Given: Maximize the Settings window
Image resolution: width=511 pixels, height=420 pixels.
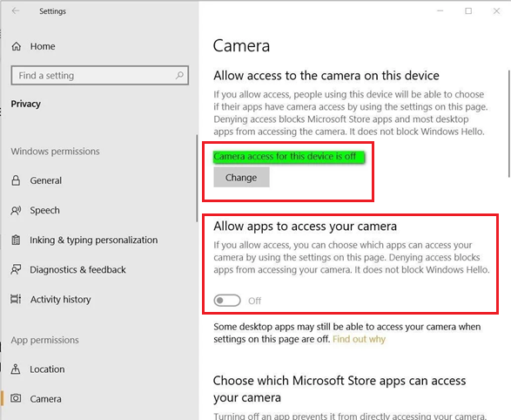Looking at the screenshot, I should point(468,11).
